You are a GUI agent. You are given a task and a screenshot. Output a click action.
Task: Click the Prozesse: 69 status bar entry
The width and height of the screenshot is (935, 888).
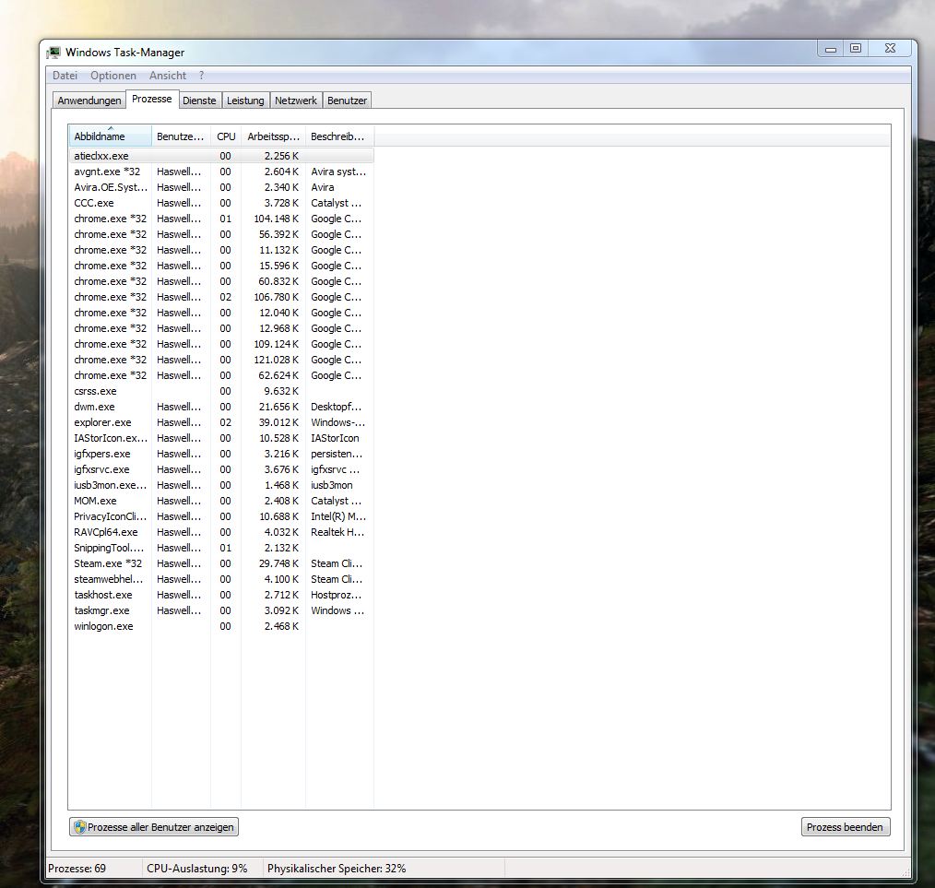[77, 869]
